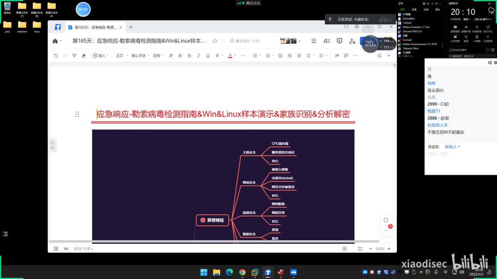Open the hamburger document menu
Viewport: 497px width, 279px height.
tap(314, 41)
